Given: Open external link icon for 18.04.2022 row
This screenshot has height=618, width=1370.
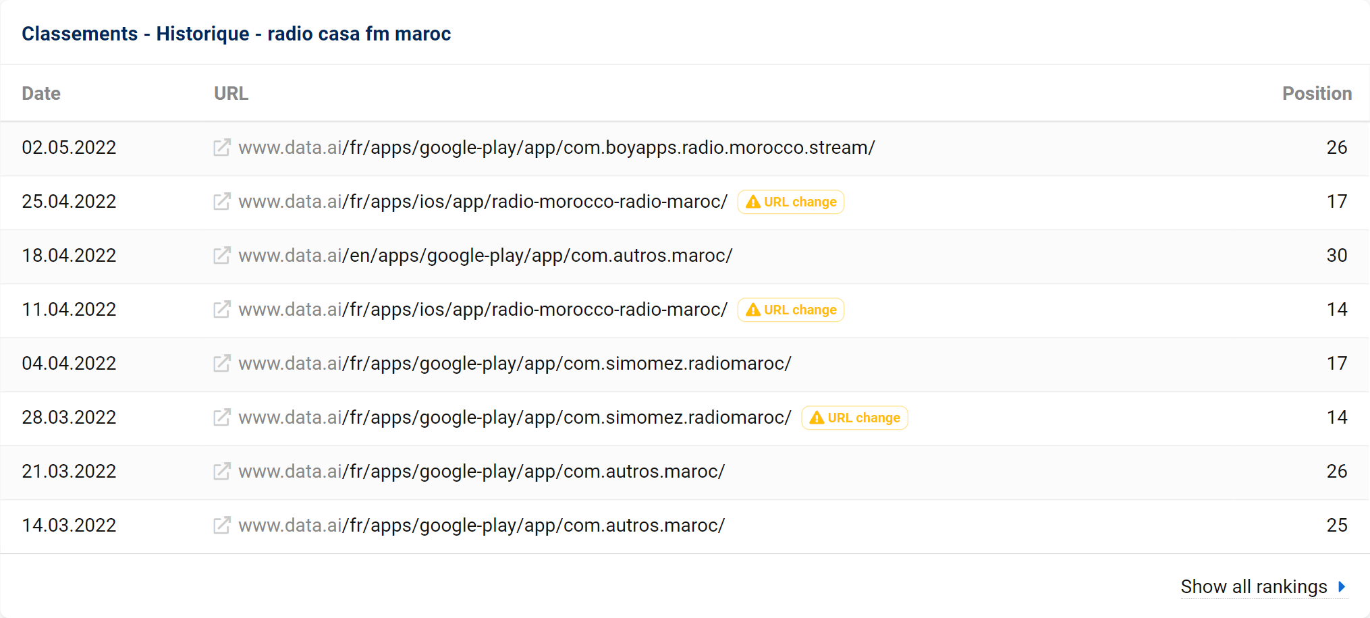Looking at the screenshot, I should coord(222,255).
